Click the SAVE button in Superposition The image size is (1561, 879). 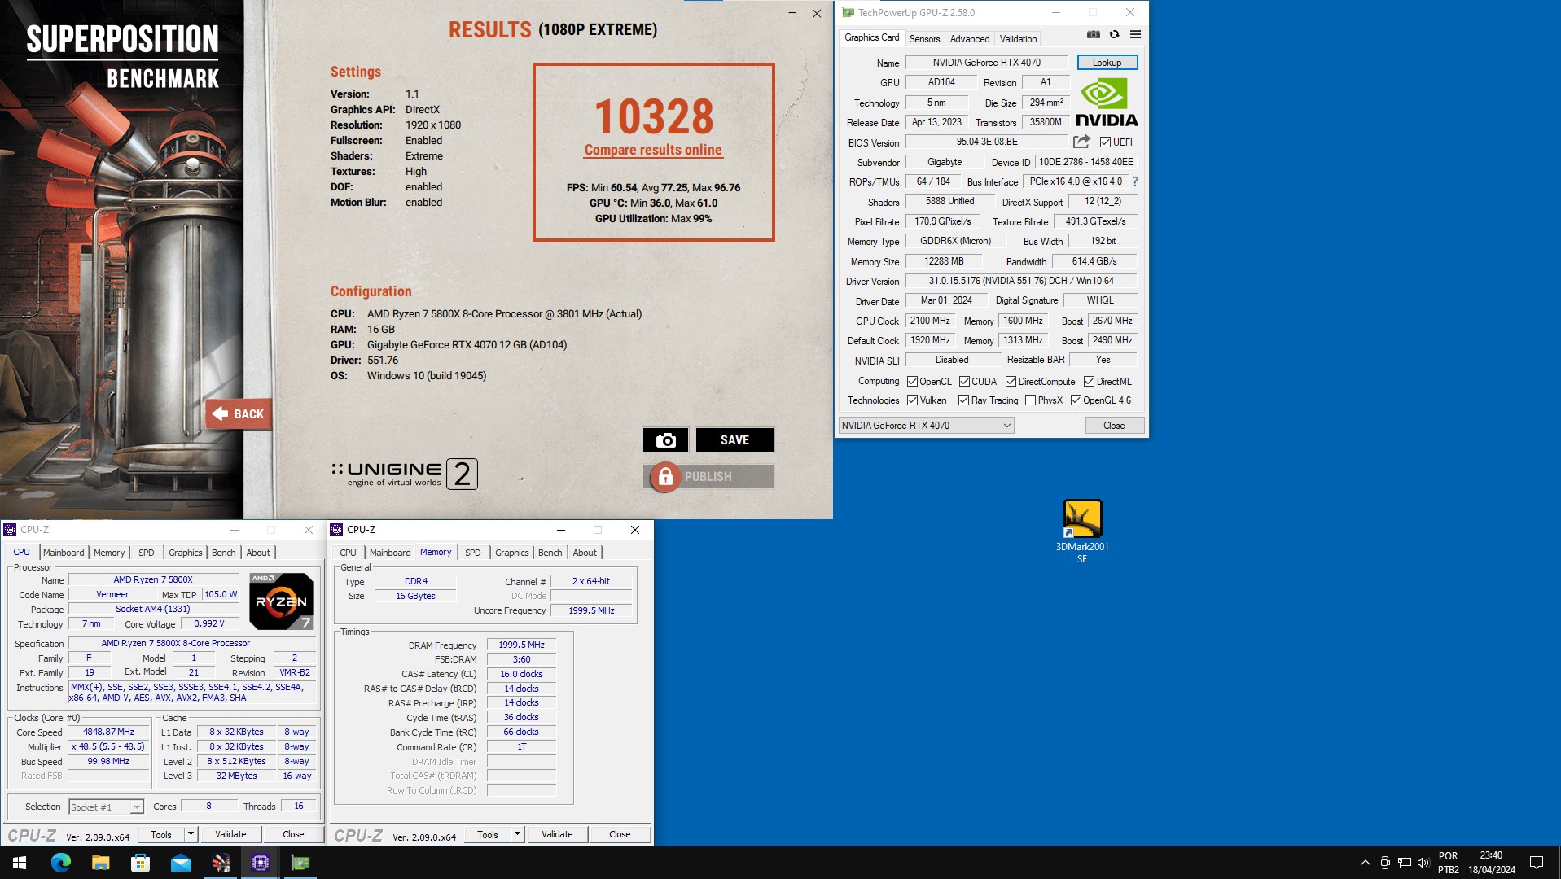tap(734, 439)
